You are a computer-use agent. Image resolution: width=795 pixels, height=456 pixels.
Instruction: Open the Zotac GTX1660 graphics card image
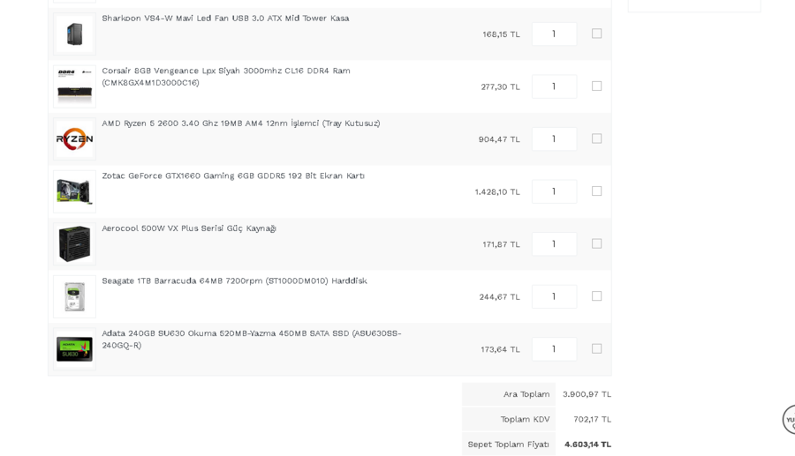click(x=74, y=191)
